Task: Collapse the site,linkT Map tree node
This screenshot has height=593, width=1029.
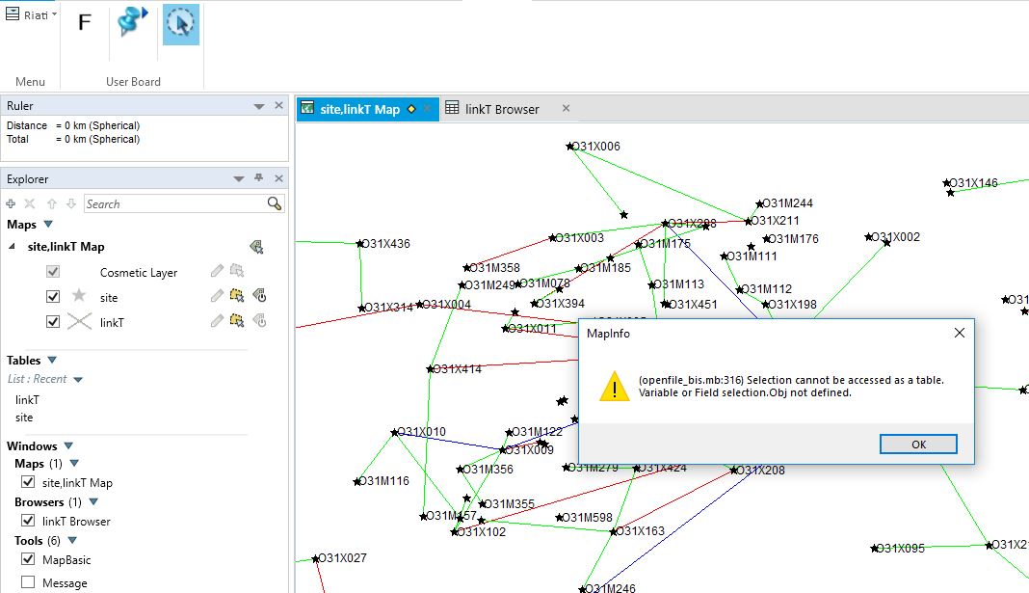Action: pos(12,246)
